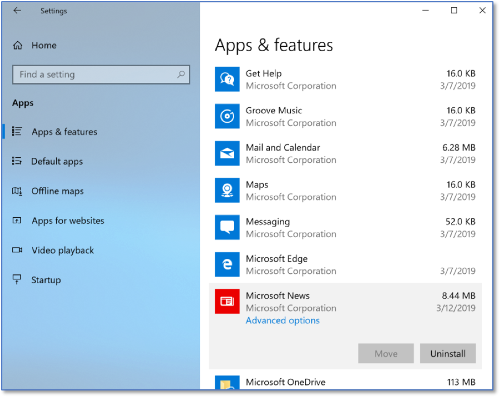Click the Microsoft OneDrive folder icon
500x397 pixels.
[x=227, y=382]
